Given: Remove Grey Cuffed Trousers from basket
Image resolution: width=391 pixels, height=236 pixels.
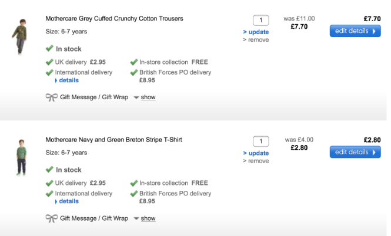Looking at the screenshot, I should pyautogui.click(x=256, y=40).
